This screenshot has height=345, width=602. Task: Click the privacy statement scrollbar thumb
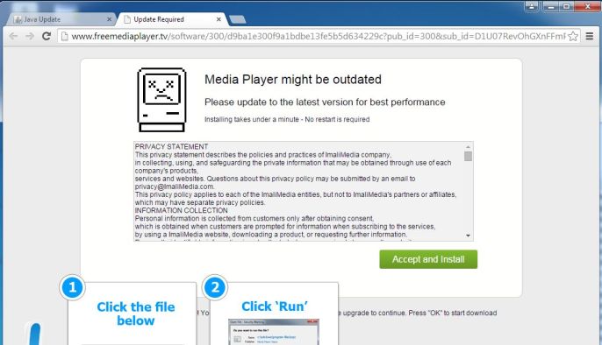pos(468,156)
